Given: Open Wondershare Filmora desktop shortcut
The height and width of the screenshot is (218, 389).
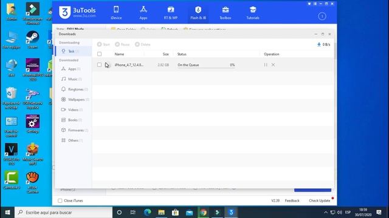Looking at the screenshot, I should [32, 13].
